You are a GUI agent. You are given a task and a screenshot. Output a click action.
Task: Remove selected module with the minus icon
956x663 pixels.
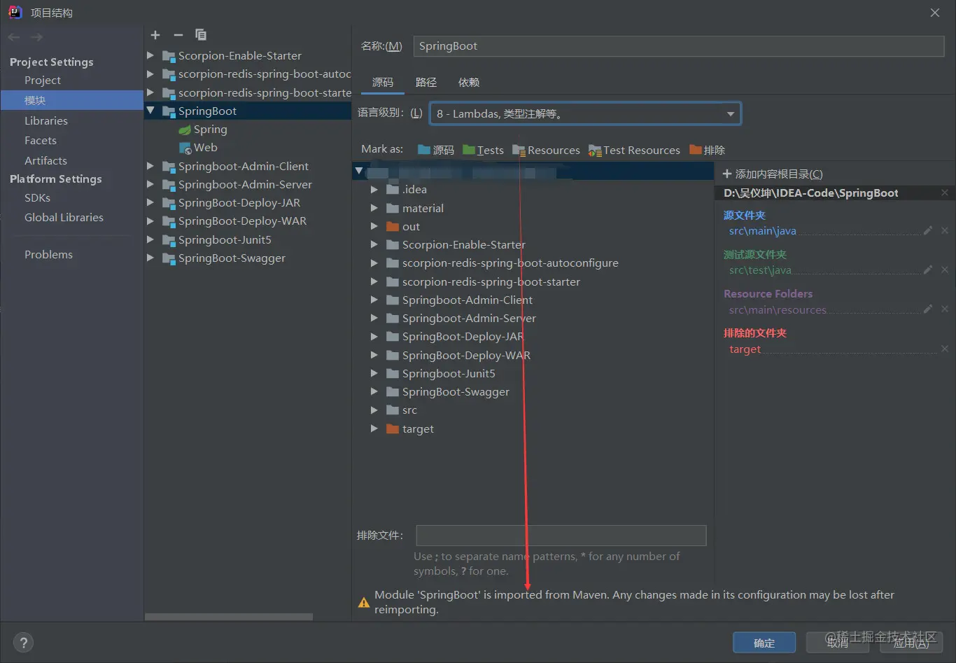(178, 34)
